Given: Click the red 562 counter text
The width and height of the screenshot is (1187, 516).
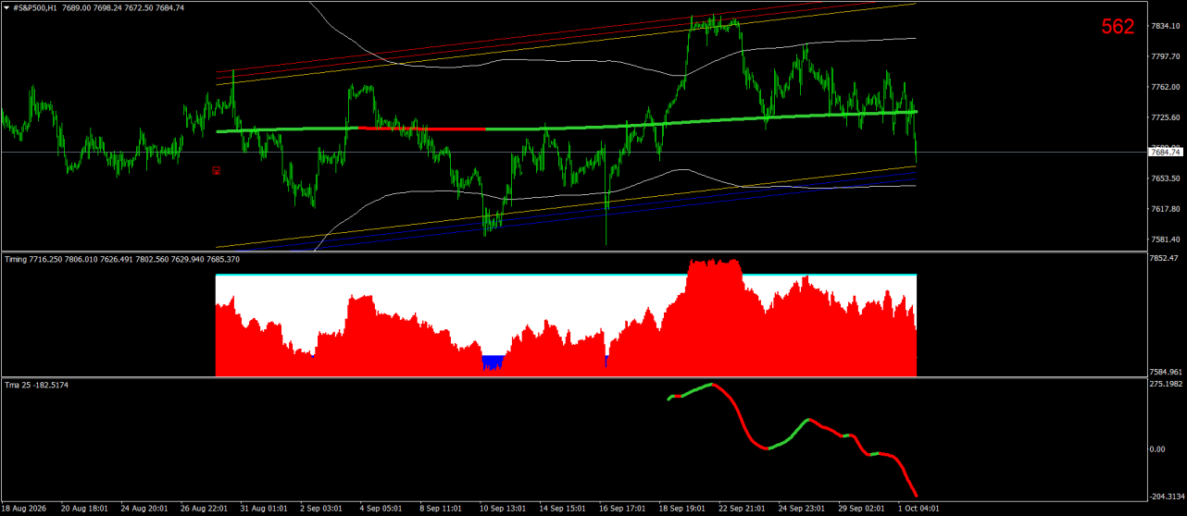Looking at the screenshot, I should click(x=1118, y=28).
